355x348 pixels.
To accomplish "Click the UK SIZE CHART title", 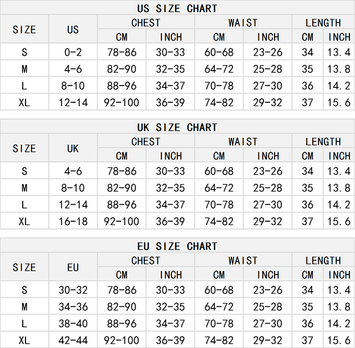I will 177,127.
